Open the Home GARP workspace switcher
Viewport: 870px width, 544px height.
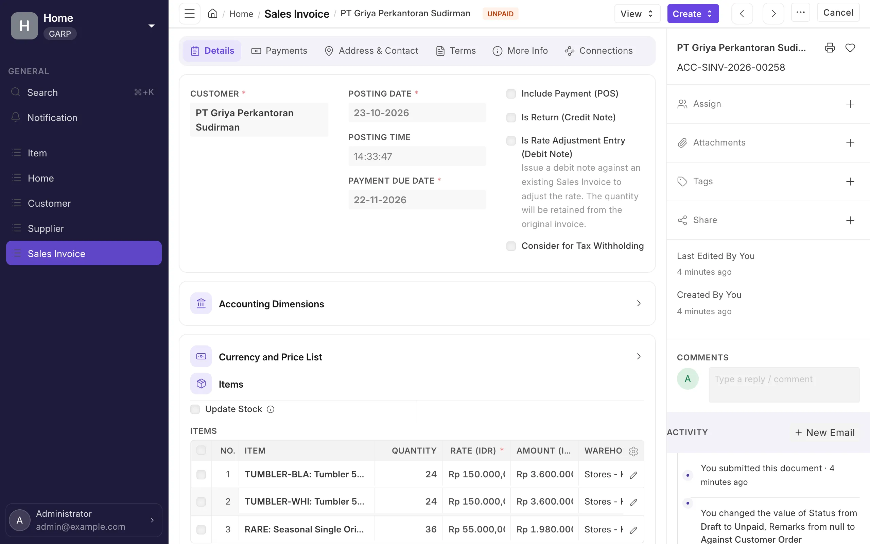click(84, 26)
